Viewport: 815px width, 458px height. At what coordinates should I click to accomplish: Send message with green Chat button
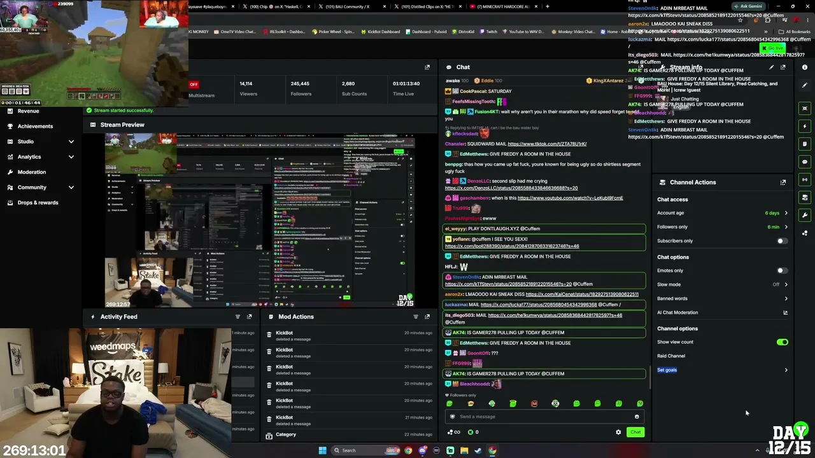(635, 433)
